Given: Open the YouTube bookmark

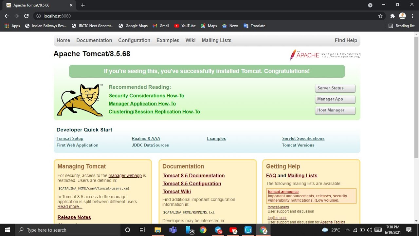Looking at the screenshot, I should (185, 26).
